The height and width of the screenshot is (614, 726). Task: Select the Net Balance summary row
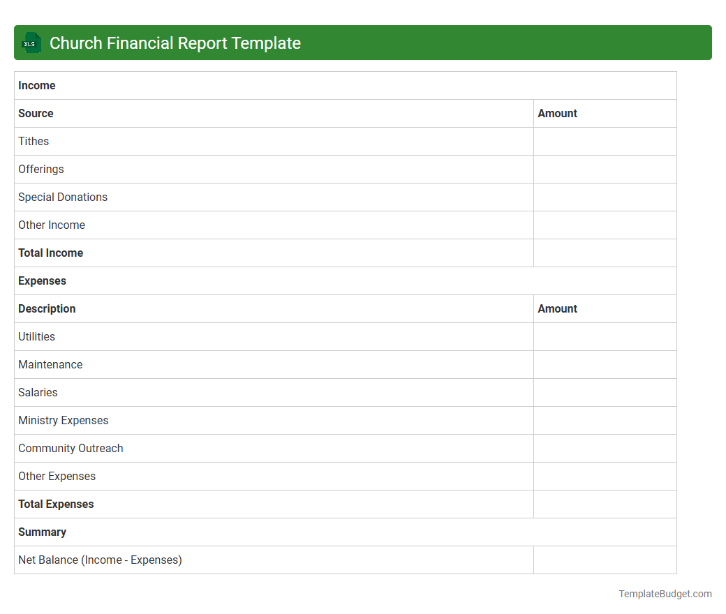tap(100, 560)
